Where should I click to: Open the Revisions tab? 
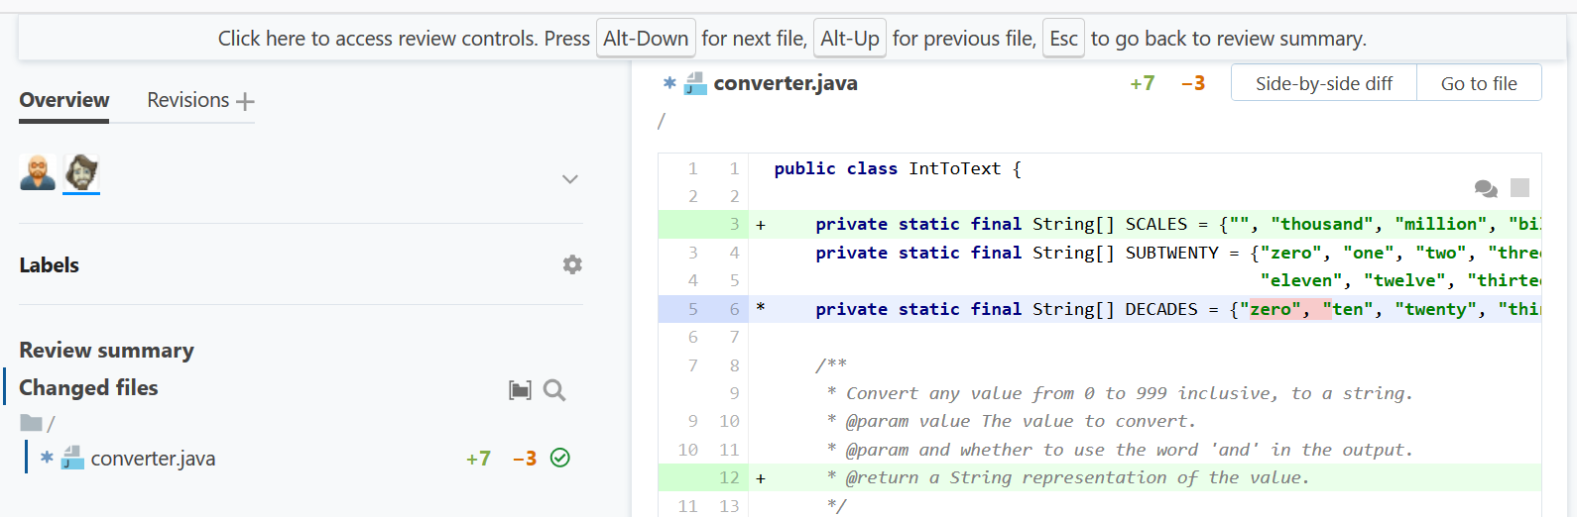[188, 100]
